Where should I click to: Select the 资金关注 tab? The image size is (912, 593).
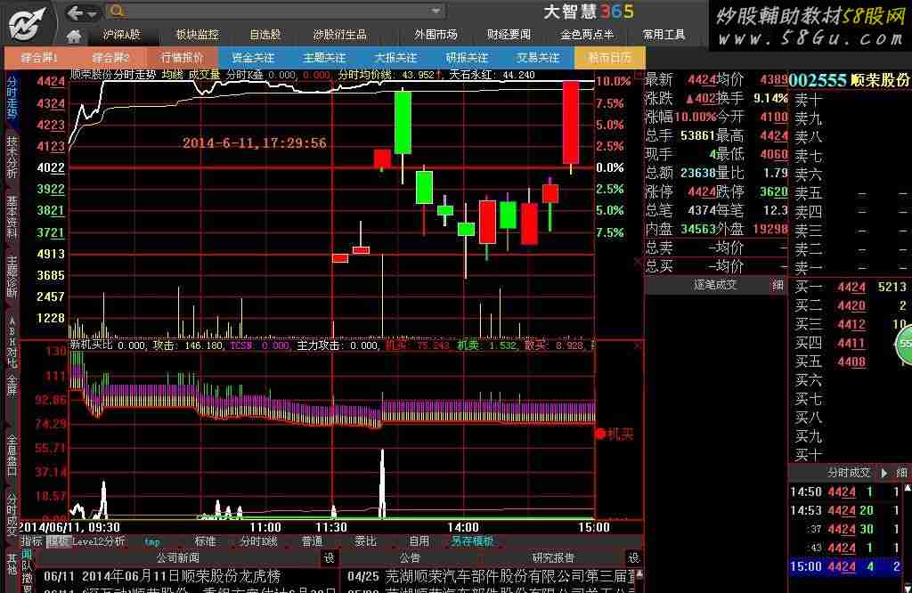tap(253, 58)
